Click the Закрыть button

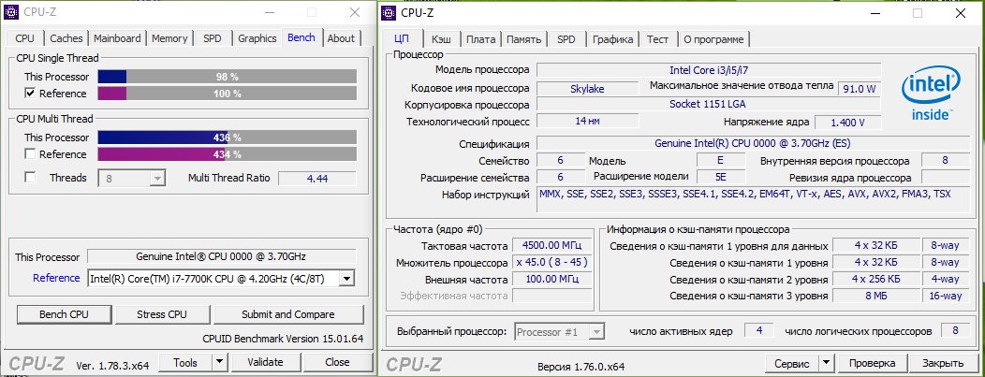pos(943,363)
